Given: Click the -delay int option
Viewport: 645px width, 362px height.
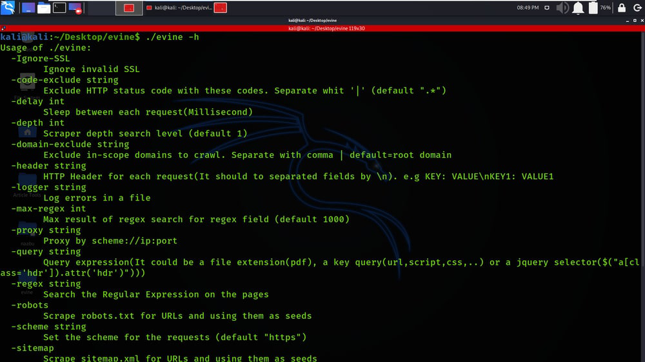Looking at the screenshot, I should pyautogui.click(x=37, y=101).
